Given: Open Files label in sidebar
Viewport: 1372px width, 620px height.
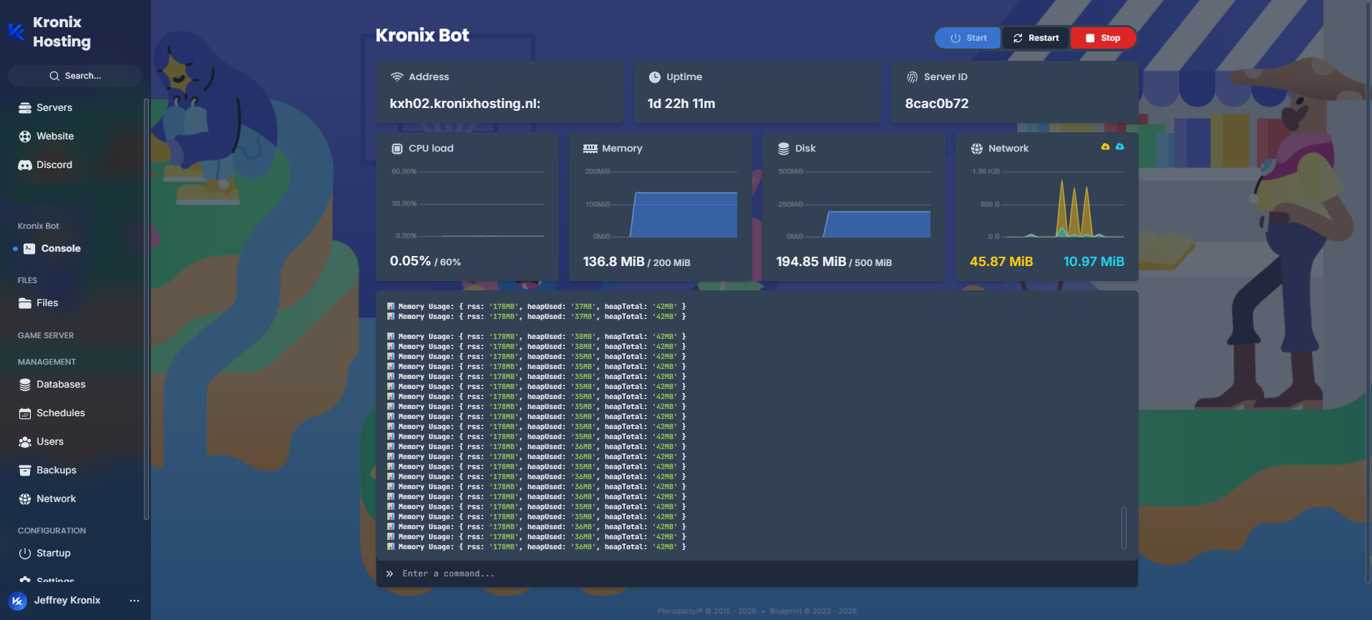Looking at the screenshot, I should pos(47,303).
